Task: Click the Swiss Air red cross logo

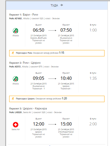Action: pos(16,125)
